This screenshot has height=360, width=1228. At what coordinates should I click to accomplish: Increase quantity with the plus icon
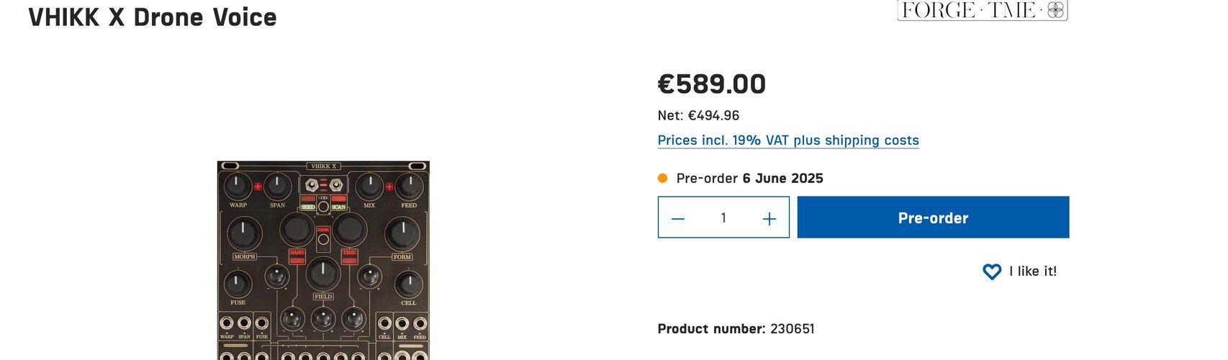pyautogui.click(x=769, y=218)
